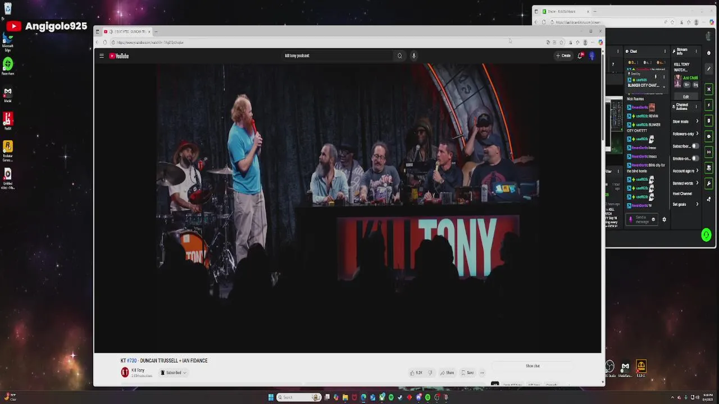Click Edit button in Stream Info
Screen dimensions: 719x404
click(x=686, y=97)
